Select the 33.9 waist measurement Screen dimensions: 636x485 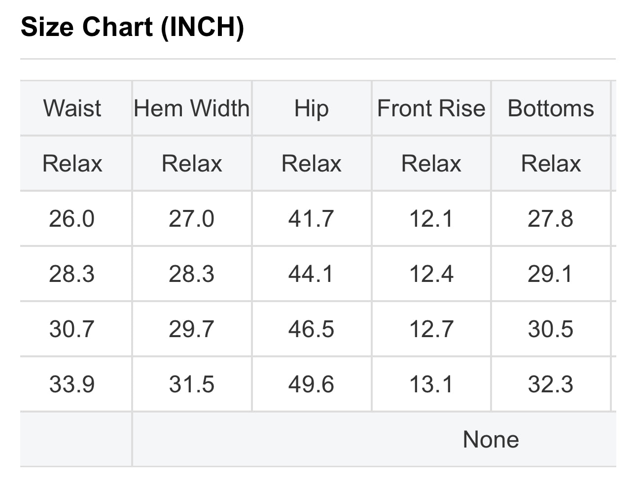tap(72, 384)
